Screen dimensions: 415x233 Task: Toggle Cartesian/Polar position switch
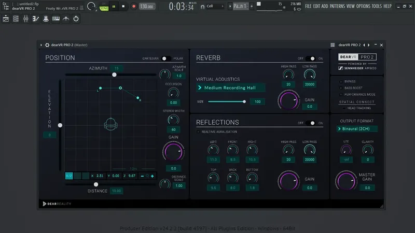[x=166, y=59]
